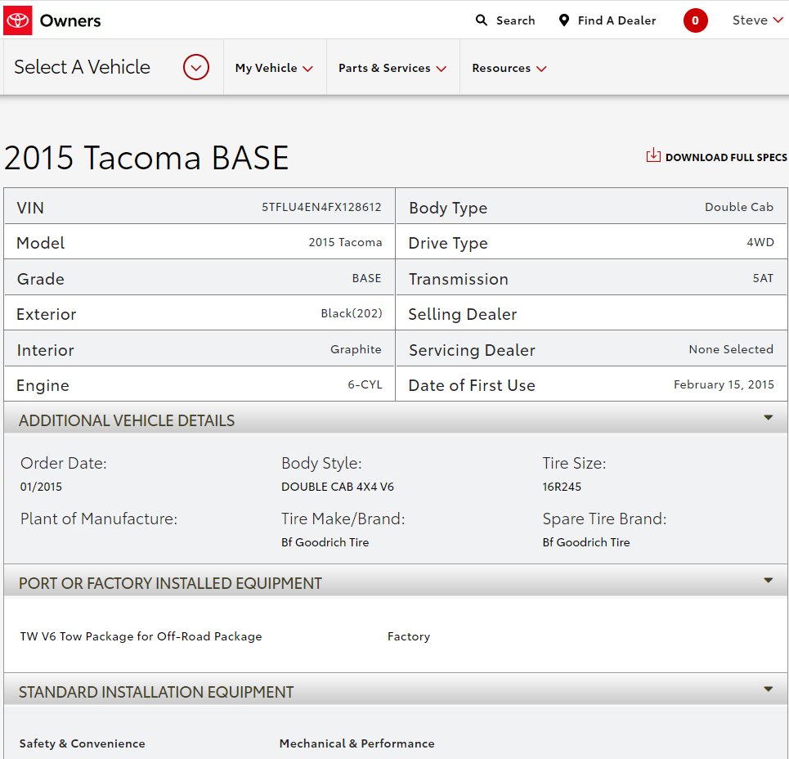Image resolution: width=789 pixels, height=759 pixels.
Task: Collapse Standard Installation Equipment section arrow
Action: [x=768, y=689]
